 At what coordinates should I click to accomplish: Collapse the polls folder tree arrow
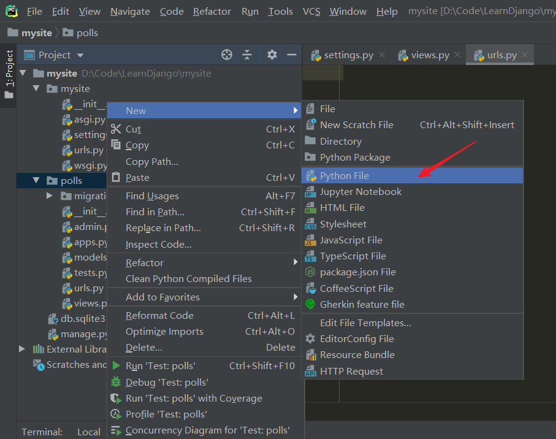[x=36, y=180]
